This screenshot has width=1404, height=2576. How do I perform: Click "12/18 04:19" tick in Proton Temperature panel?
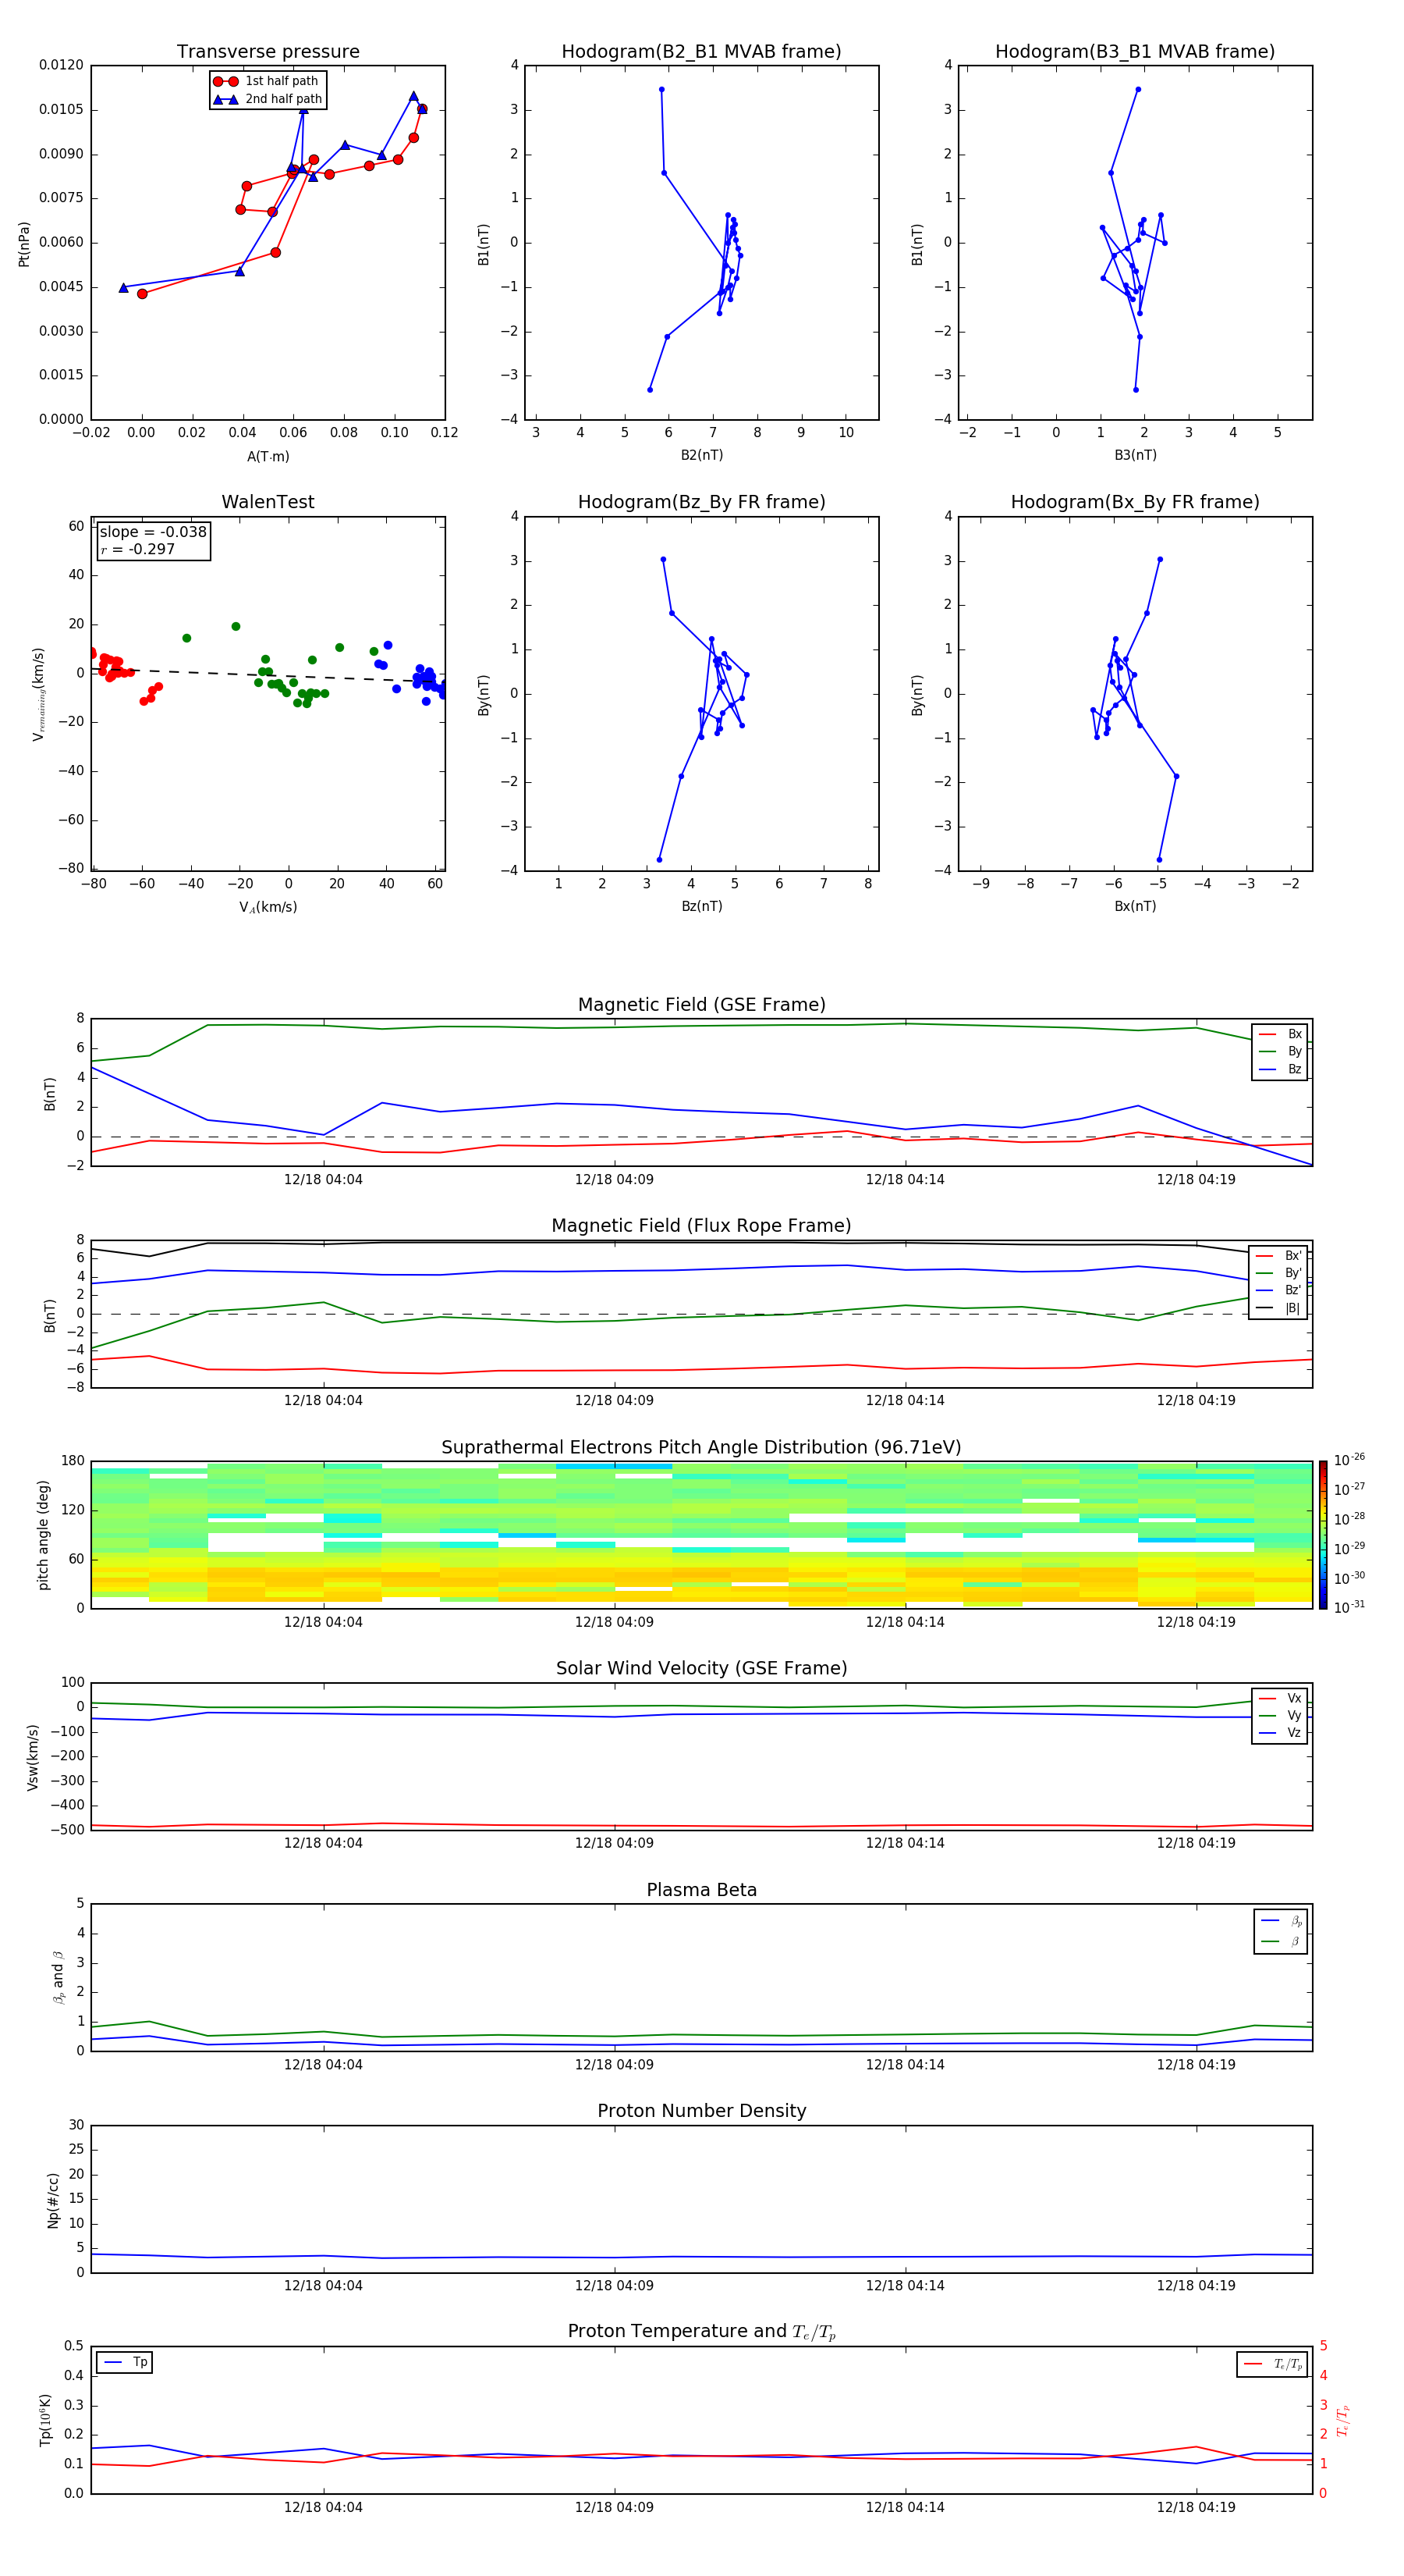(x=1195, y=2507)
